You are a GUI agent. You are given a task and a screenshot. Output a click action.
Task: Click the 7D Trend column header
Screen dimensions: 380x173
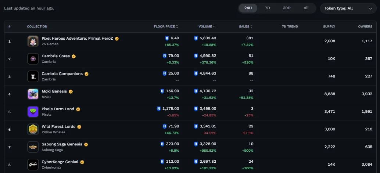pos(290,27)
